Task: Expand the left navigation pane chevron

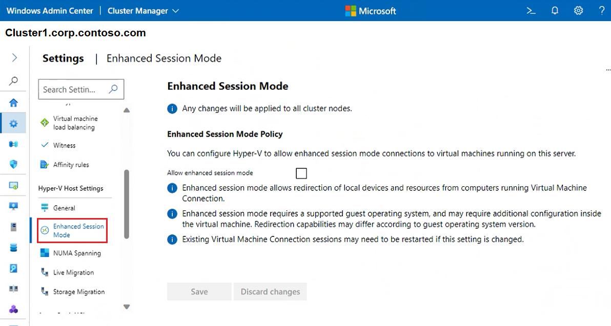Action: [13, 57]
